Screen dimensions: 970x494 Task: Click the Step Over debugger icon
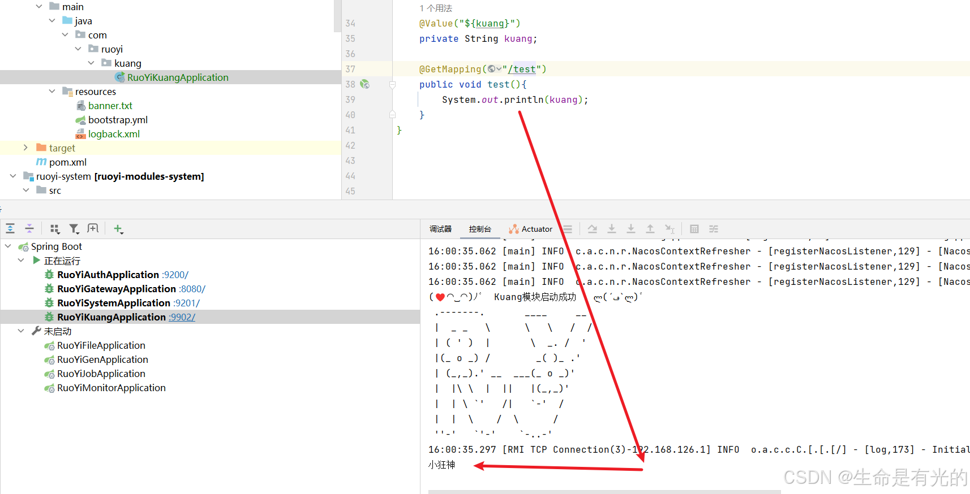click(593, 229)
